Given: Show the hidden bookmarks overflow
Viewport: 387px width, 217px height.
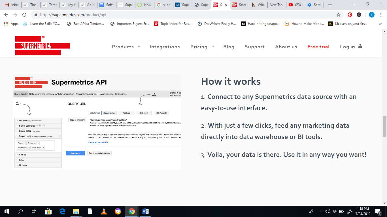Looking at the screenshot, I should (x=380, y=24).
